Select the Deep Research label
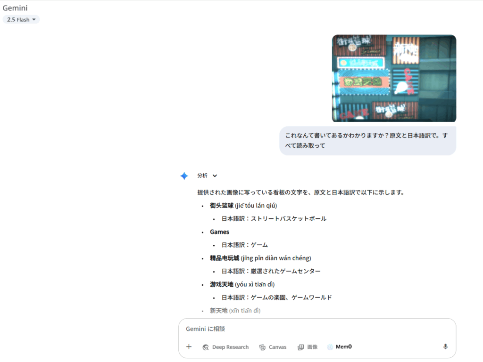This screenshot has height=362, width=483. 230,347
